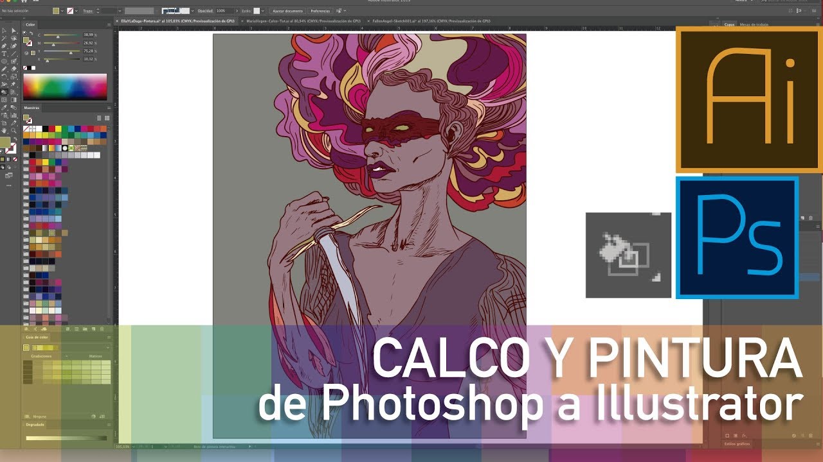Close the MariaVirgen-Calco-Tut.ai tab

pyautogui.click(x=242, y=21)
